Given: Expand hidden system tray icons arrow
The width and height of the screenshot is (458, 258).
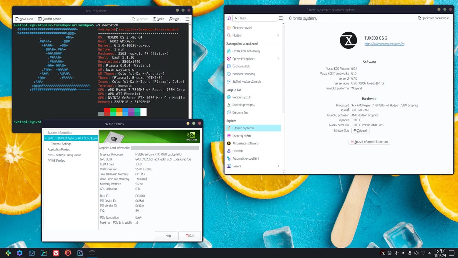Looking at the screenshot, I should (429, 253).
